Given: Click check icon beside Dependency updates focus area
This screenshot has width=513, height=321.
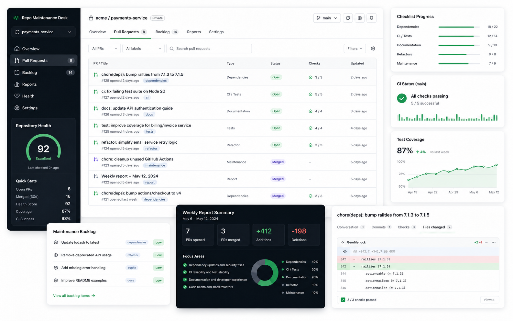Looking at the screenshot, I should (x=185, y=265).
